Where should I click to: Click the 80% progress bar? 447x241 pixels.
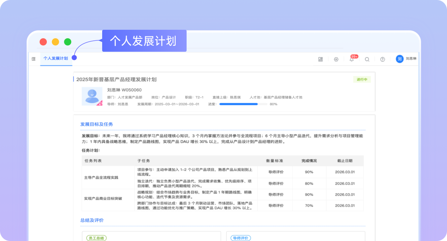tap(243, 104)
